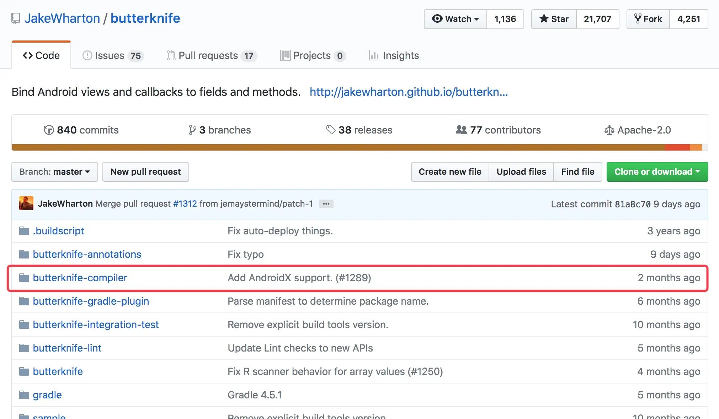
Task: Expand the Branch: master selector
Action: click(x=55, y=172)
